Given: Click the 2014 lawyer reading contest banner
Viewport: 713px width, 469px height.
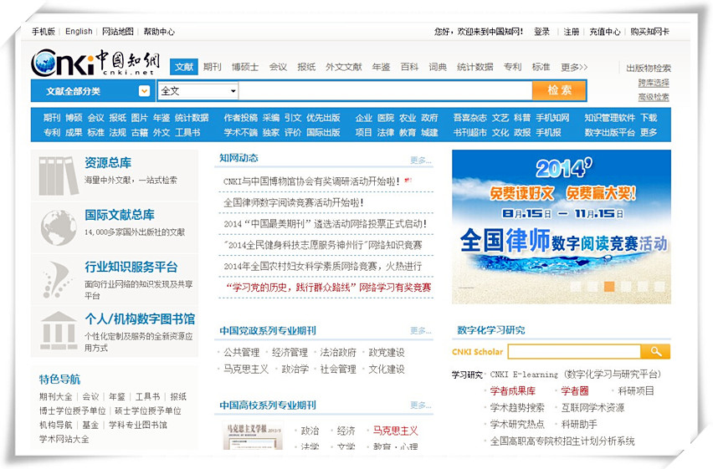Looking at the screenshot, I should coord(562,227).
